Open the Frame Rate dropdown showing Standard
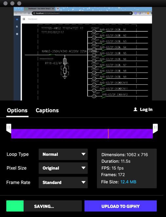 point(63,182)
